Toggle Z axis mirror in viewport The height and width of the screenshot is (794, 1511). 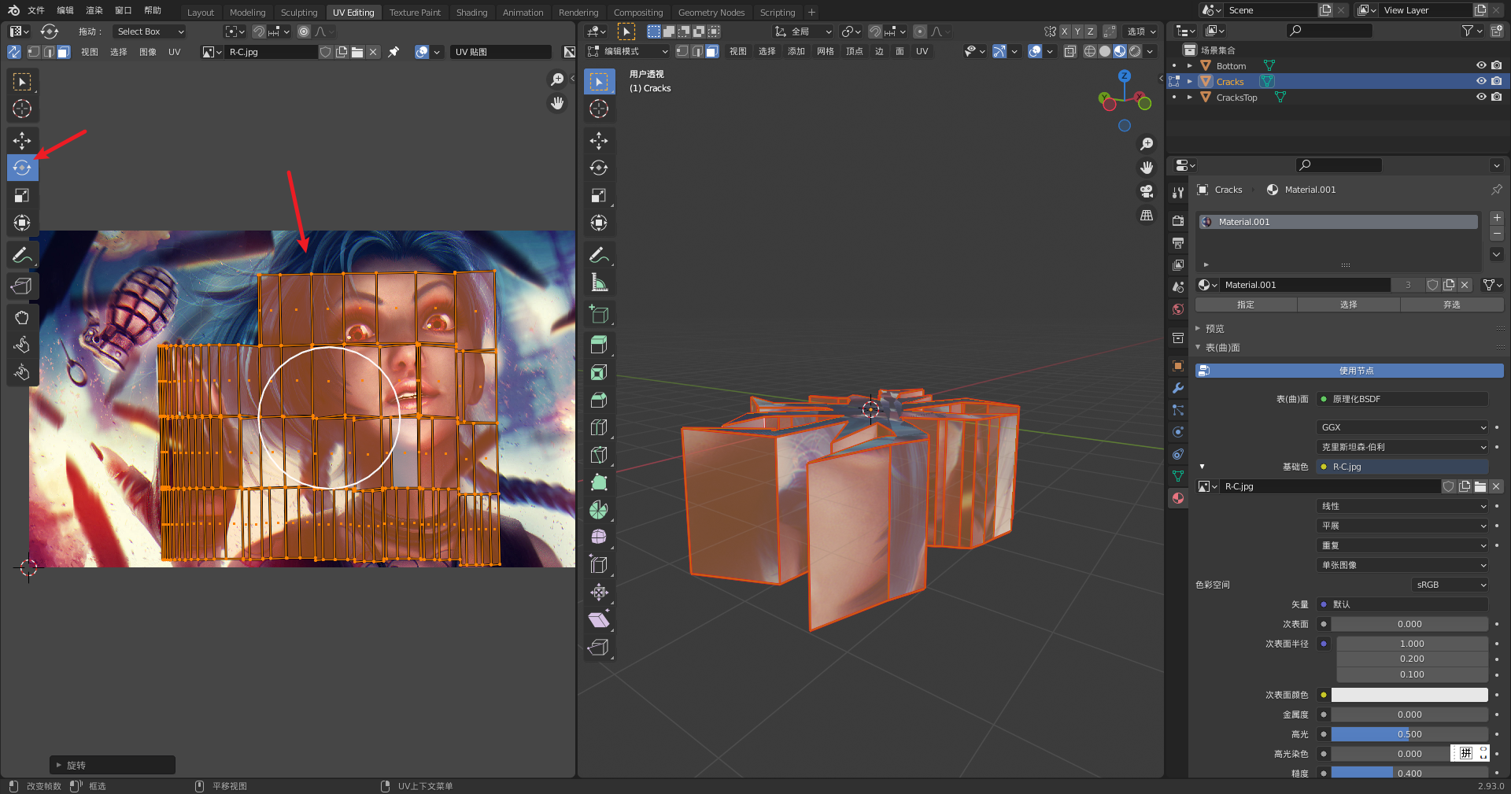tap(1090, 31)
